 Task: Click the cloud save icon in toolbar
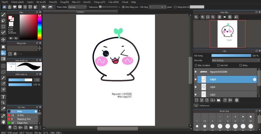click(5, 7)
